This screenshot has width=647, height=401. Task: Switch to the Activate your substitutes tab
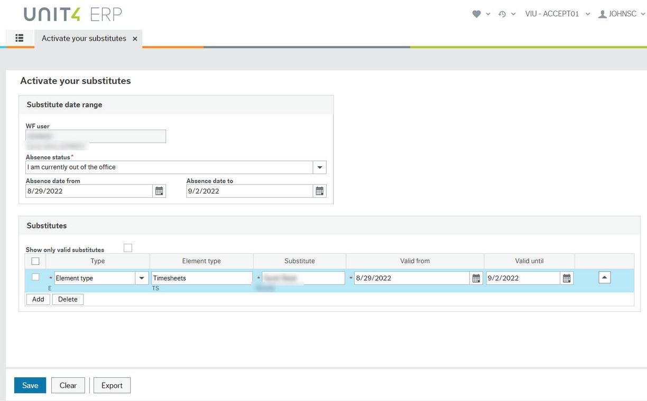click(x=84, y=38)
